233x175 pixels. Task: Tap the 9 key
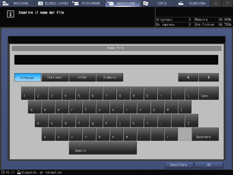(137, 93)
